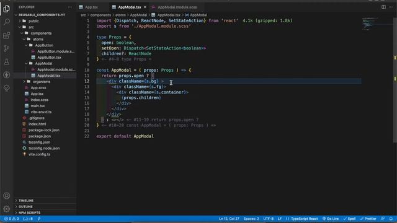Image resolution: width=397 pixels, height=223 pixels.
Task: Open the Extensions view icon
Action: click(7, 35)
